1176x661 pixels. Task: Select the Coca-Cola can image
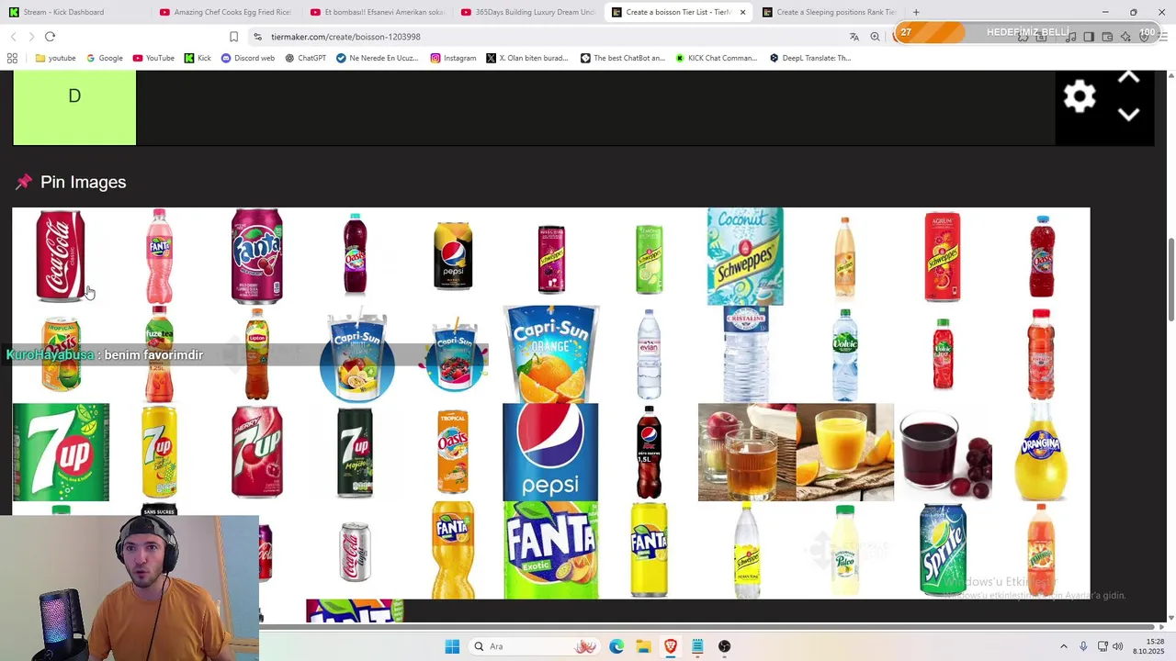61,256
